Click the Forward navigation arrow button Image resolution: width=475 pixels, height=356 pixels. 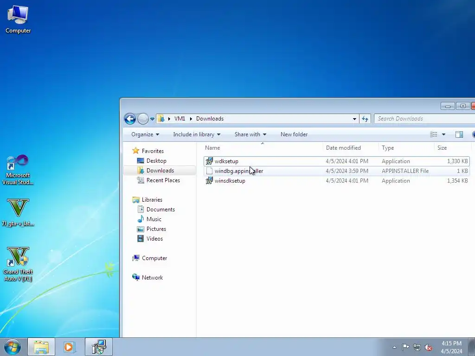point(143,119)
